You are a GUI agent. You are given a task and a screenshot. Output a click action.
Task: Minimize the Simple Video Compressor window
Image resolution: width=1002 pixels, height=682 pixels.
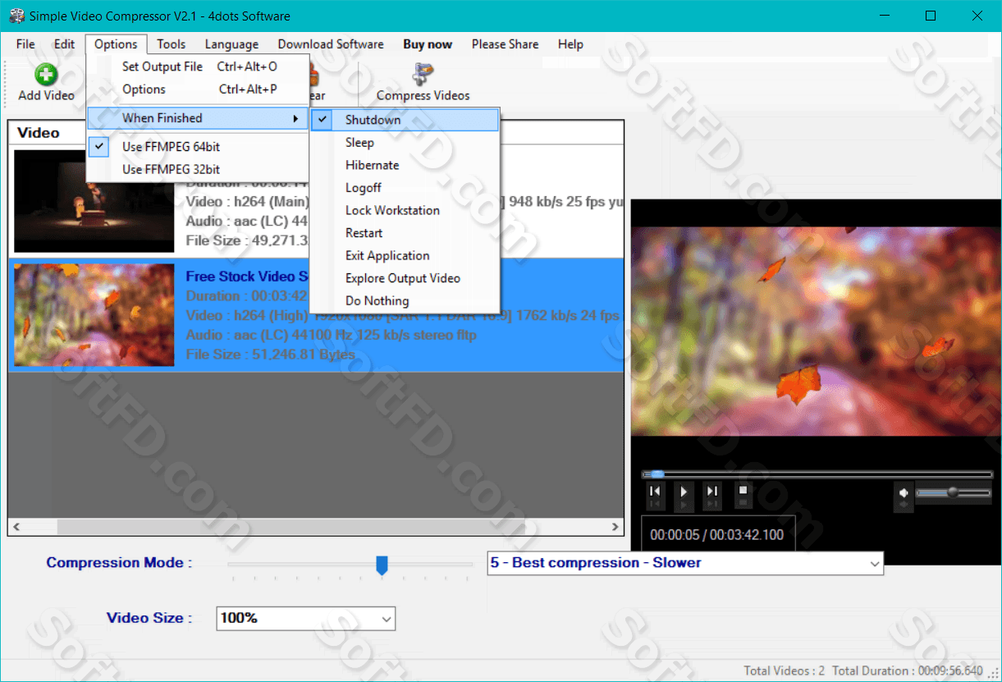(885, 16)
